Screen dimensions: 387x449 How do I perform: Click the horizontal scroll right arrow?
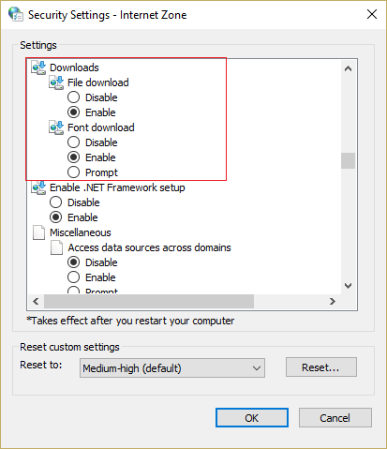[x=333, y=302]
